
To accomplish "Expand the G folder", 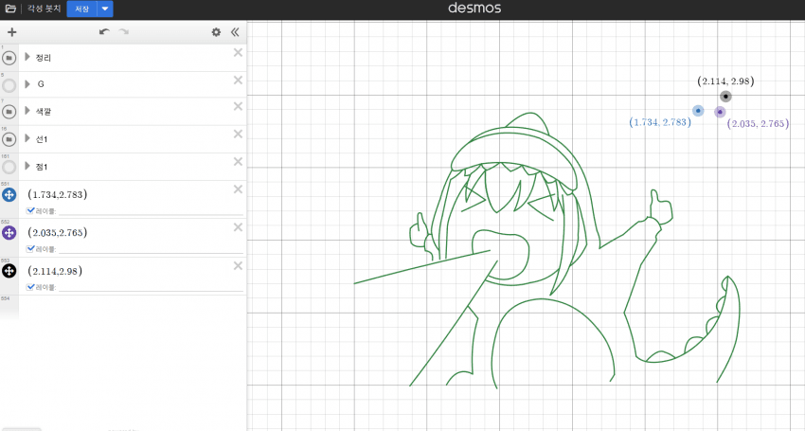I will [x=27, y=84].
